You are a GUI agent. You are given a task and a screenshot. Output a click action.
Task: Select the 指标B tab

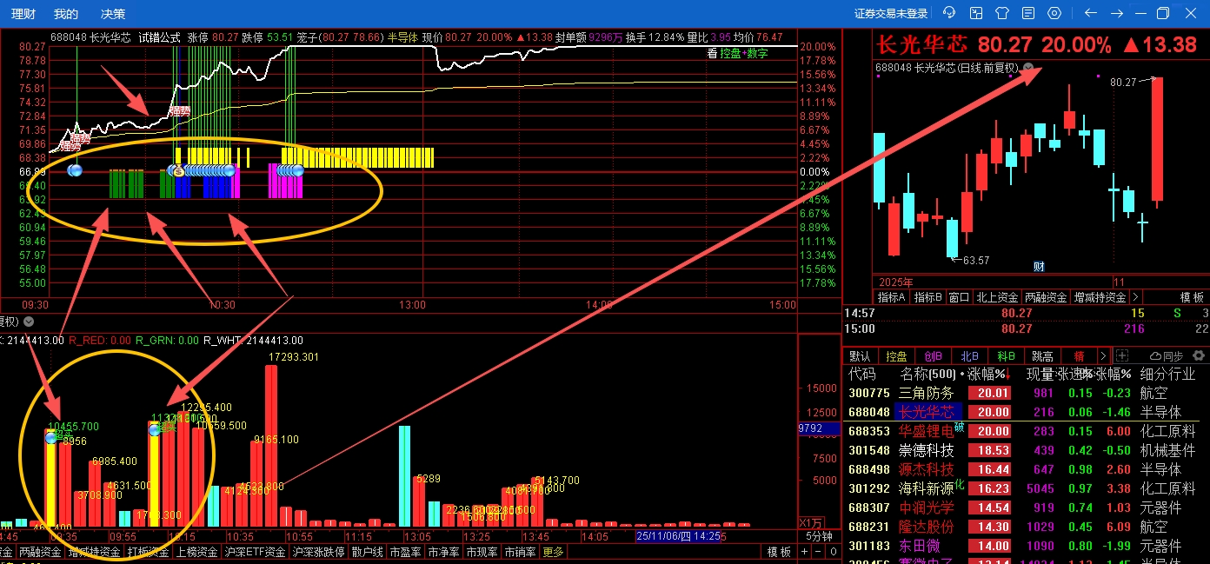point(927,297)
